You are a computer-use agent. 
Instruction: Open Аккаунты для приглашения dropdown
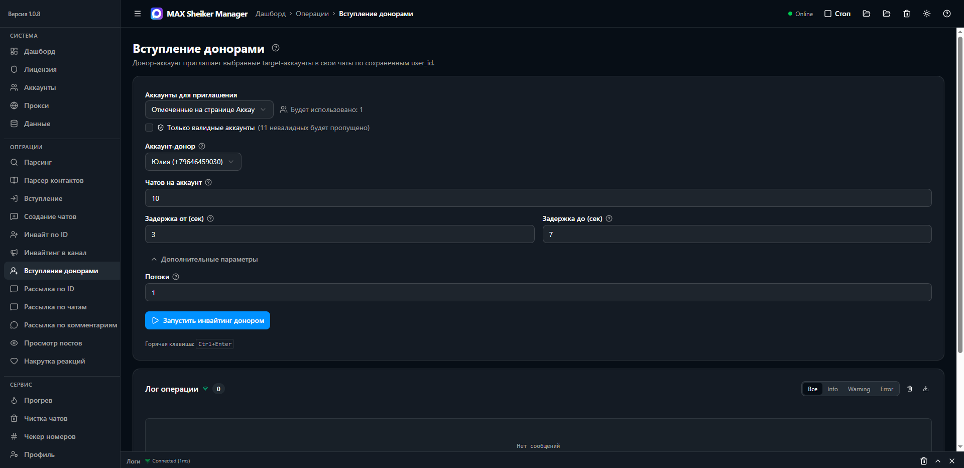point(209,109)
